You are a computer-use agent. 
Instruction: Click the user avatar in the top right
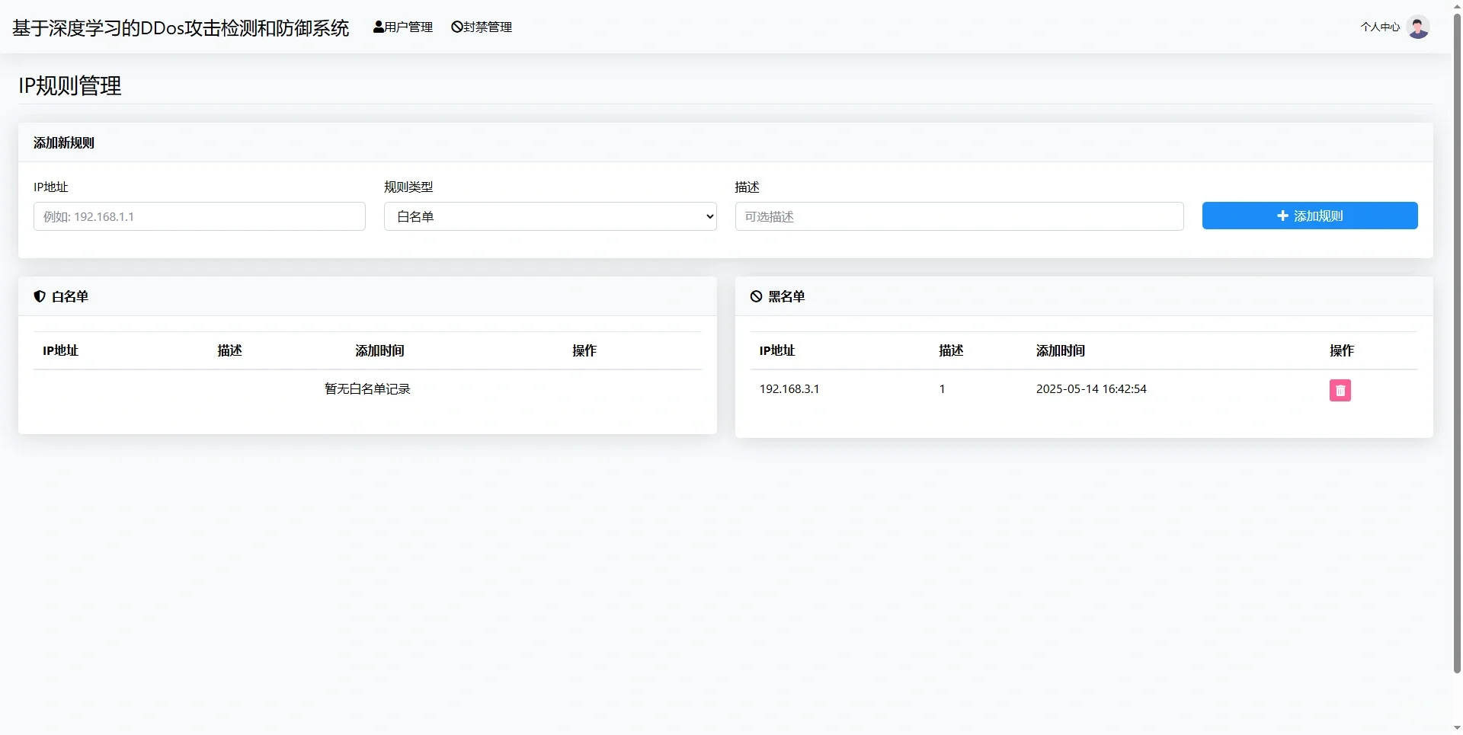(x=1418, y=27)
